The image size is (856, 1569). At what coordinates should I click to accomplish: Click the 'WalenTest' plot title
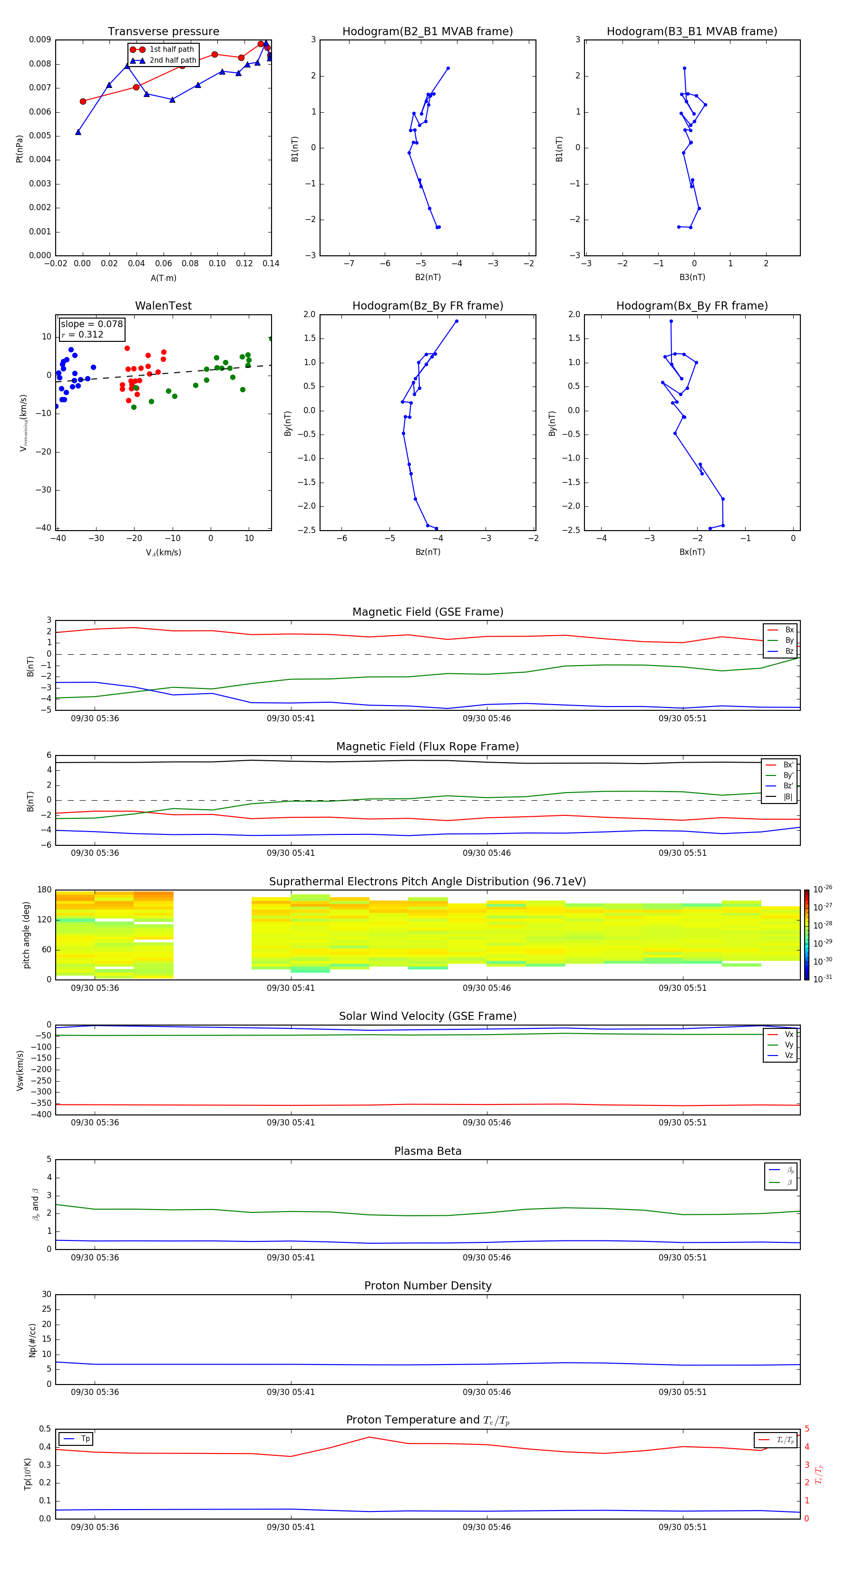click(x=163, y=306)
